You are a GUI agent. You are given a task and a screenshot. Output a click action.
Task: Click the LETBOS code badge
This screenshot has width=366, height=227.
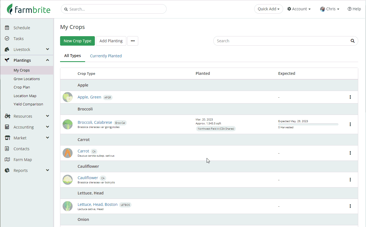[x=125, y=205]
